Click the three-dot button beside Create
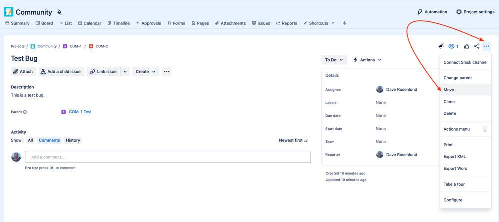The width and height of the screenshot is (499, 222). 167,71
